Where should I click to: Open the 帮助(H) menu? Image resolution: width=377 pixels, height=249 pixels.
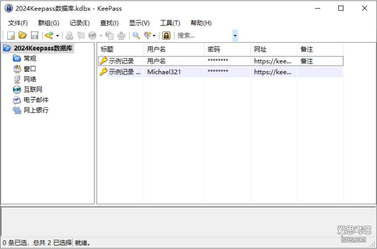click(201, 23)
